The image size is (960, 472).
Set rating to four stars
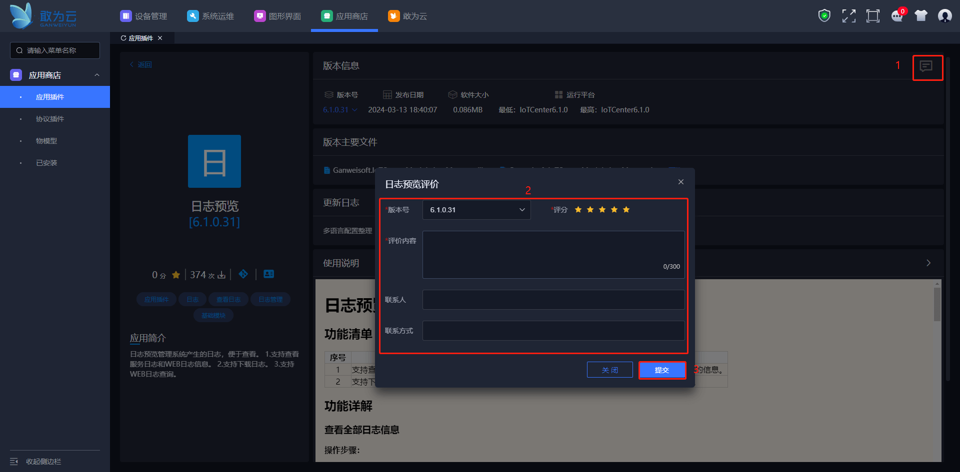pyautogui.click(x=614, y=210)
